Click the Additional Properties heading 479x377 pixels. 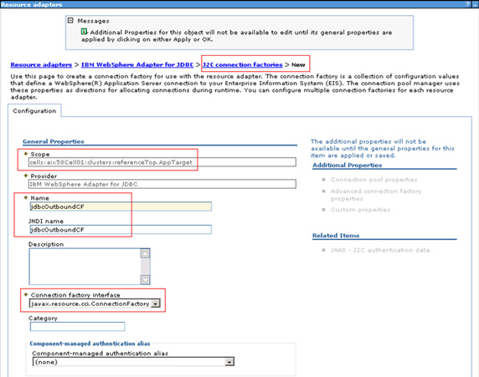[348, 165]
